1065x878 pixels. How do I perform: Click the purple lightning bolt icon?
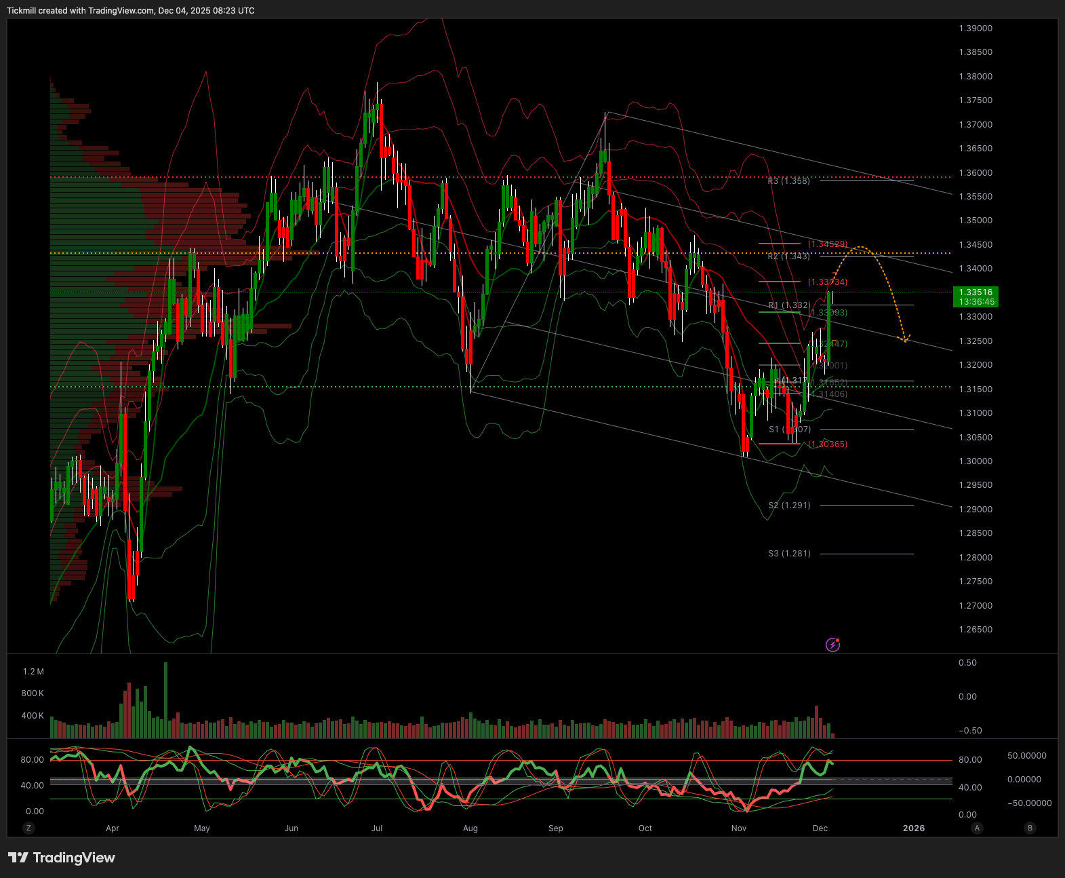(832, 645)
